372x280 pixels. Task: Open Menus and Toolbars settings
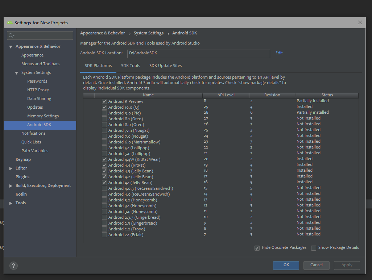coord(41,64)
